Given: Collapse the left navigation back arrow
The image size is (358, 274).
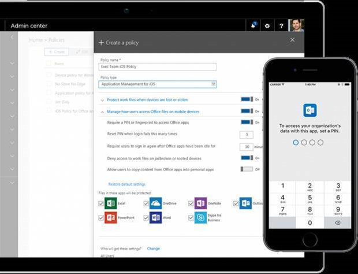Looking at the screenshot, I should (12, 37).
